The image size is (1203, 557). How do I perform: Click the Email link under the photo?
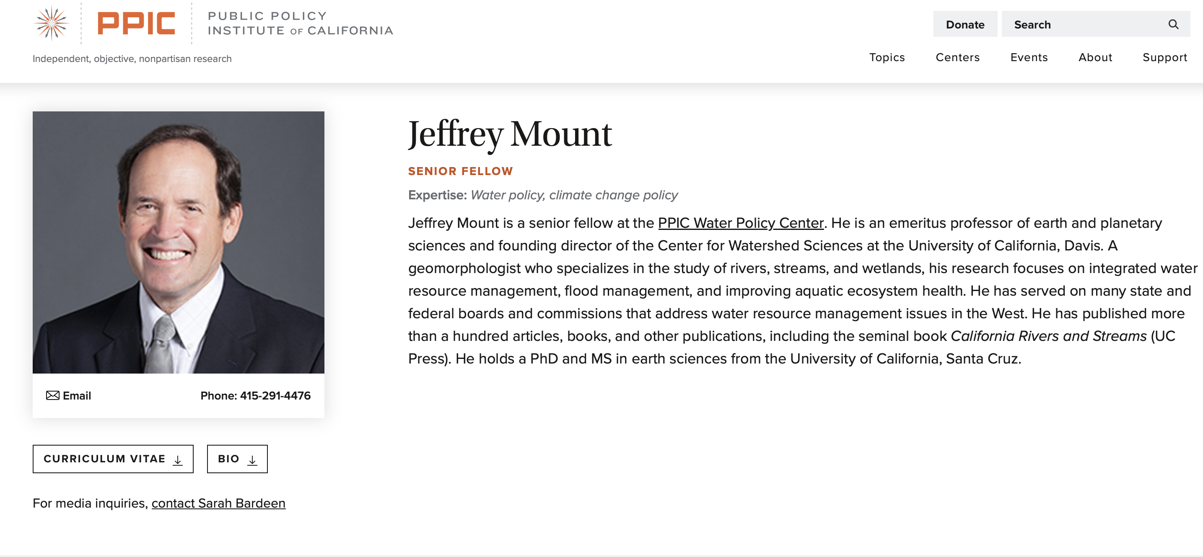(77, 396)
